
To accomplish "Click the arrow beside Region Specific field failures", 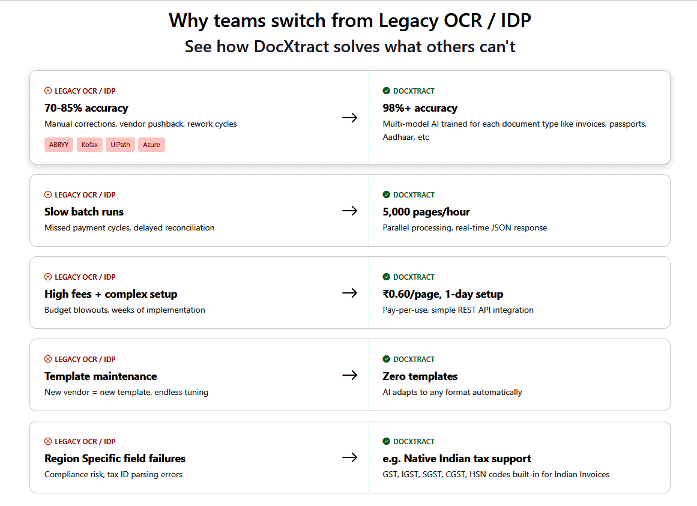I will (x=349, y=457).
